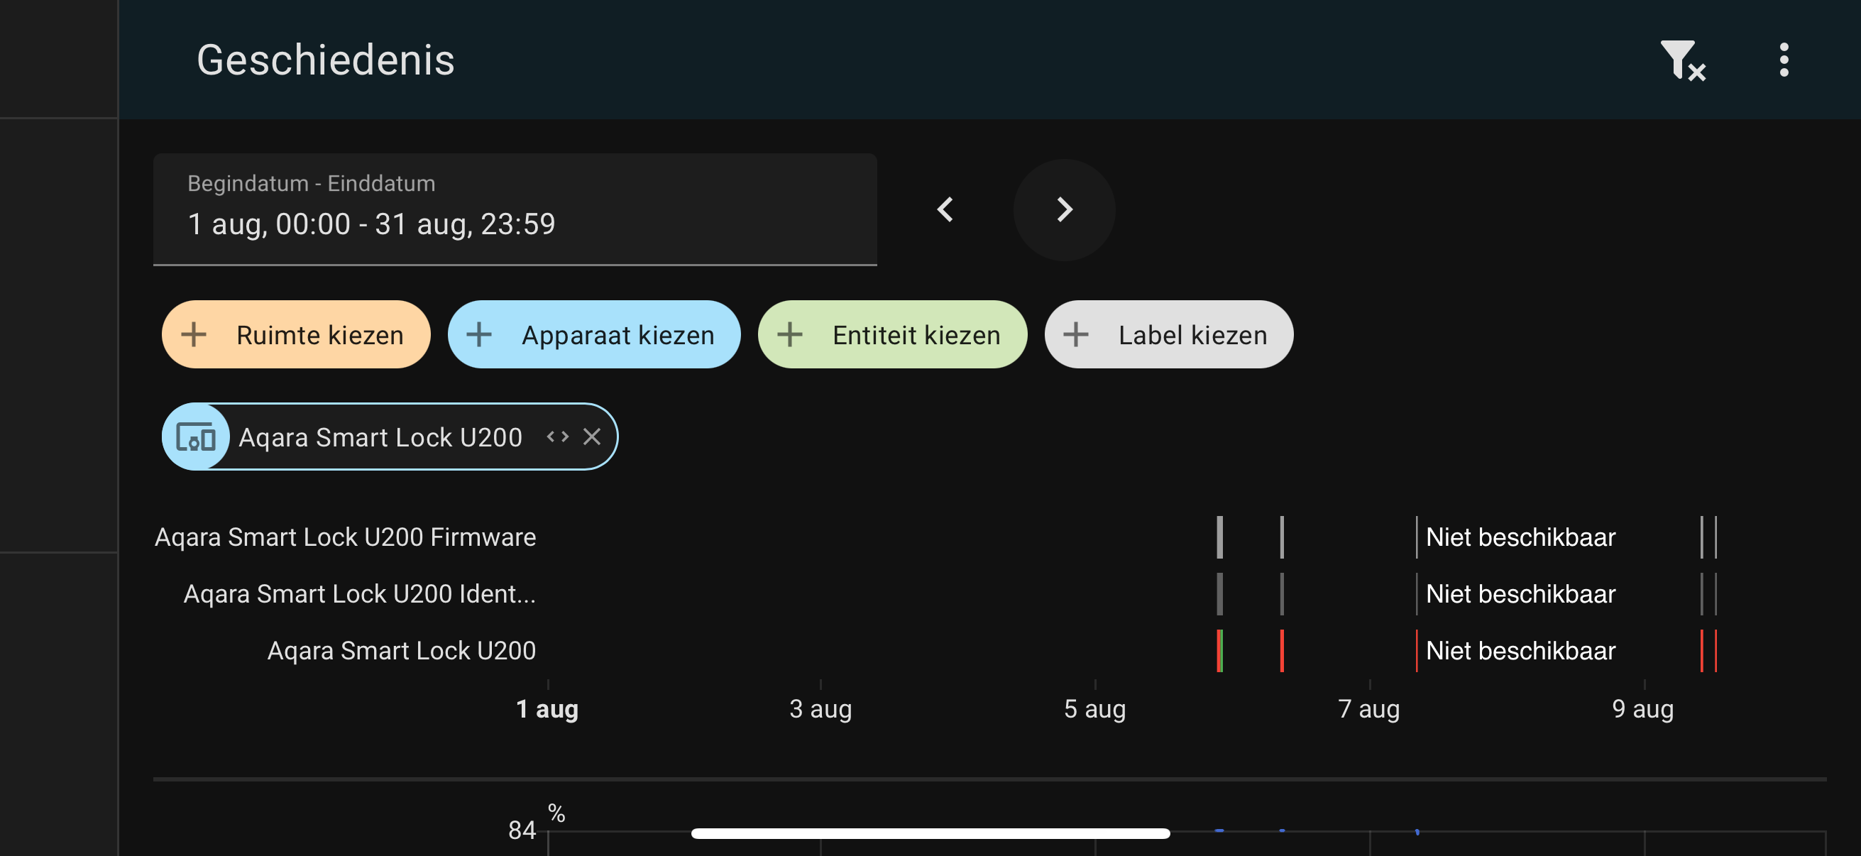This screenshot has width=1861, height=856.
Task: Click the green-red marker on the lock row
Action: tap(1219, 651)
